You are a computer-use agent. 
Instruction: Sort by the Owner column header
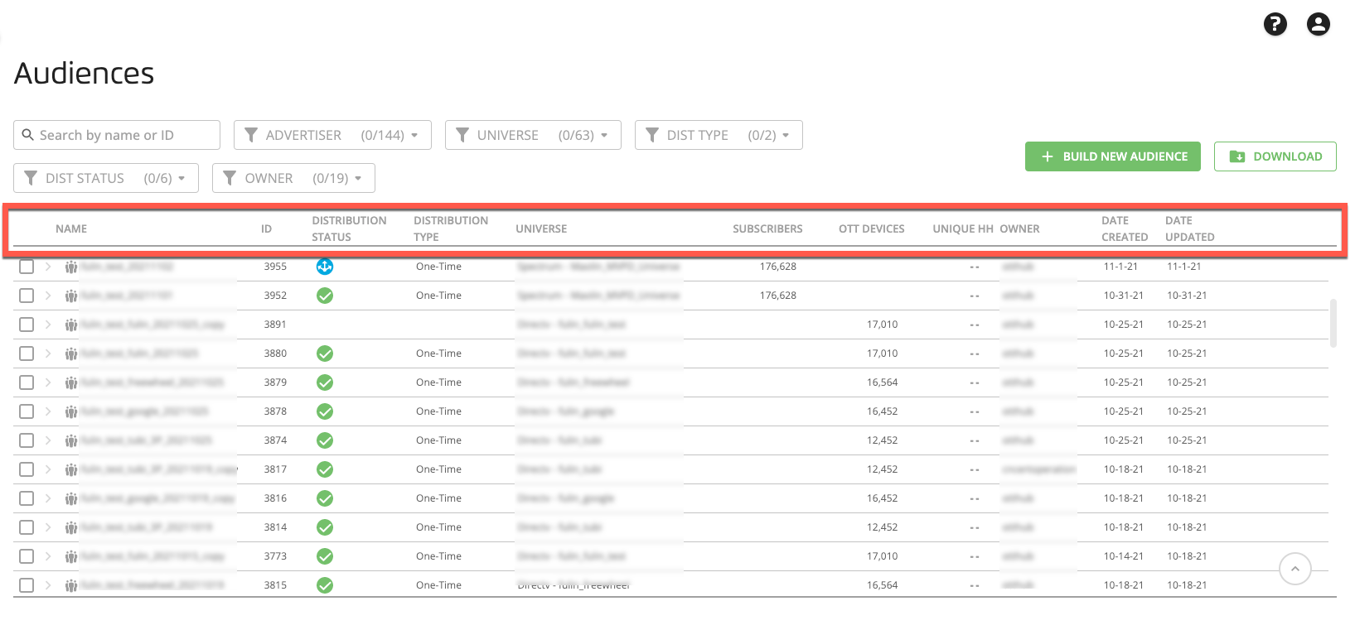tap(1019, 228)
